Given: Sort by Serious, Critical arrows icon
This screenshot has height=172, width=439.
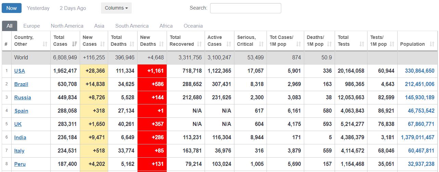Looking at the screenshot, I should click(261, 44).
